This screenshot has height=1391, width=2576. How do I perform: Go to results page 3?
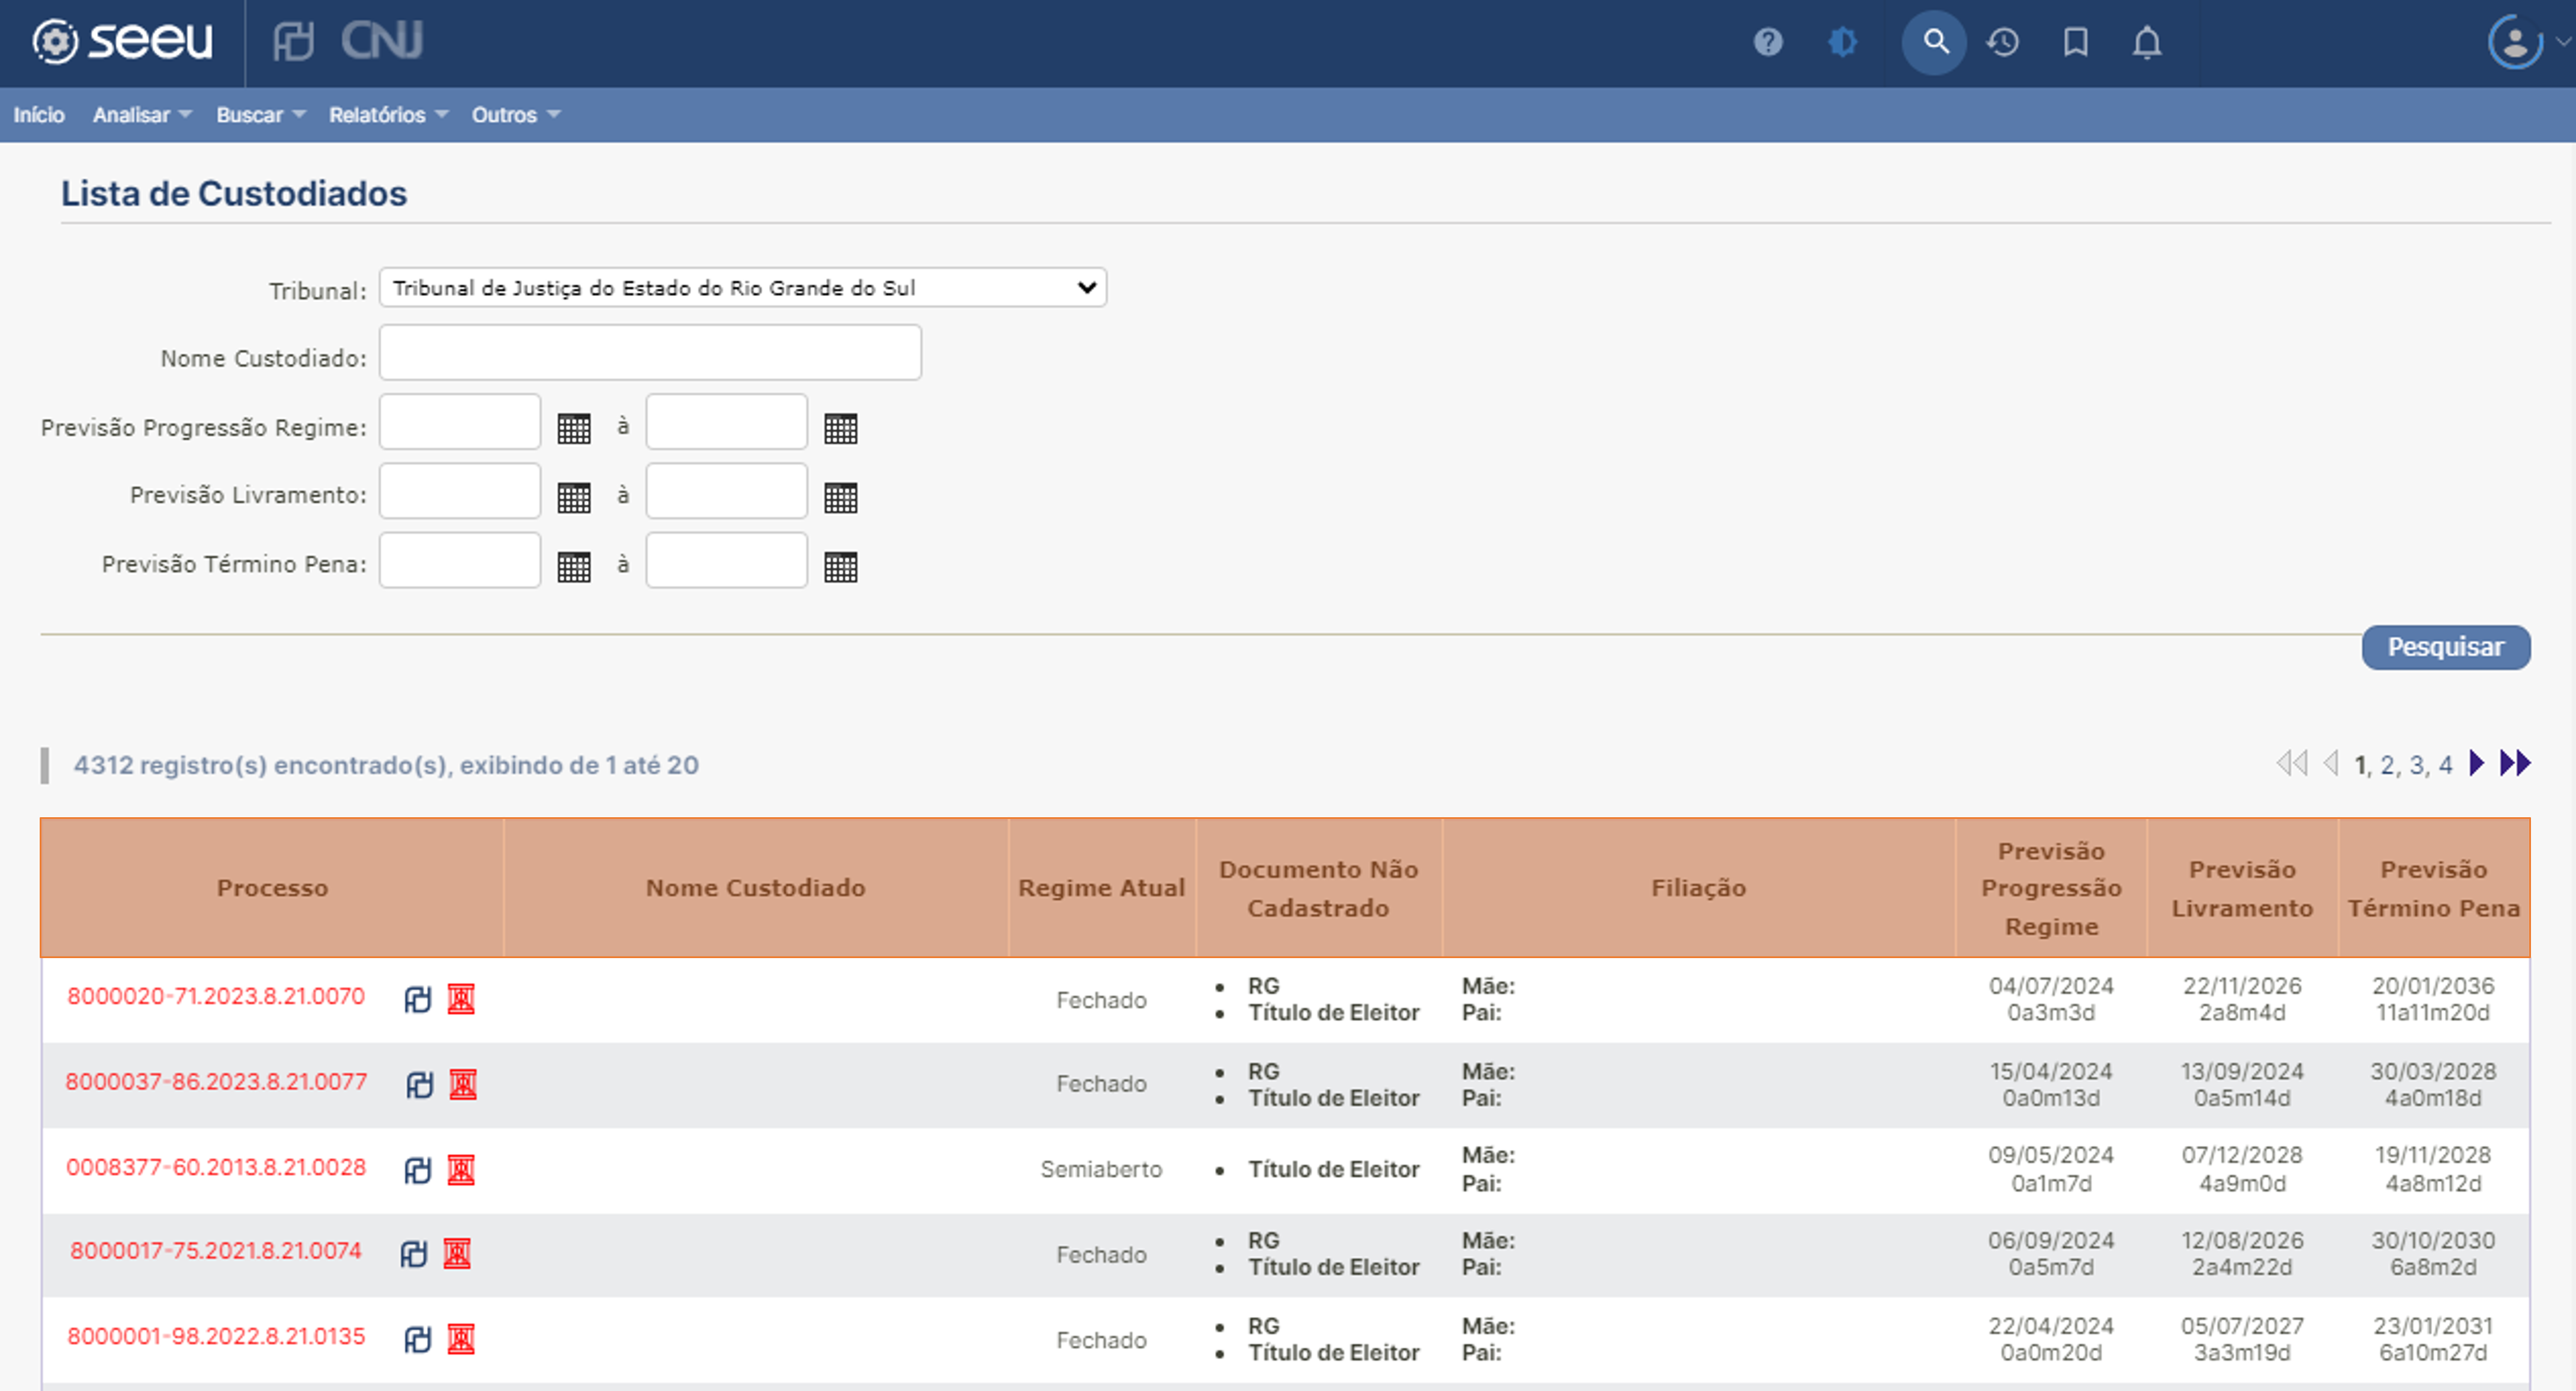[2416, 765]
